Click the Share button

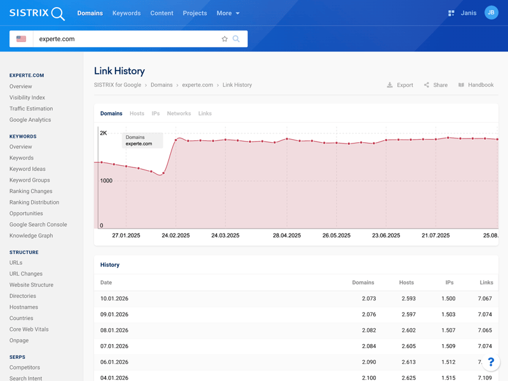click(436, 85)
